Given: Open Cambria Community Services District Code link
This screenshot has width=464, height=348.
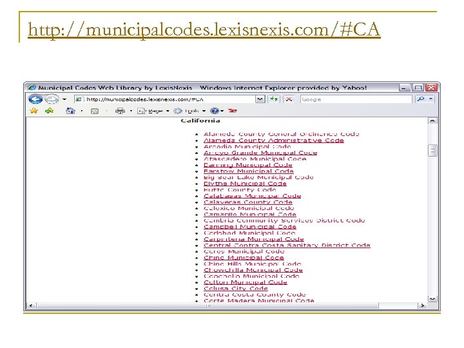Looking at the screenshot, I should coord(284,220).
